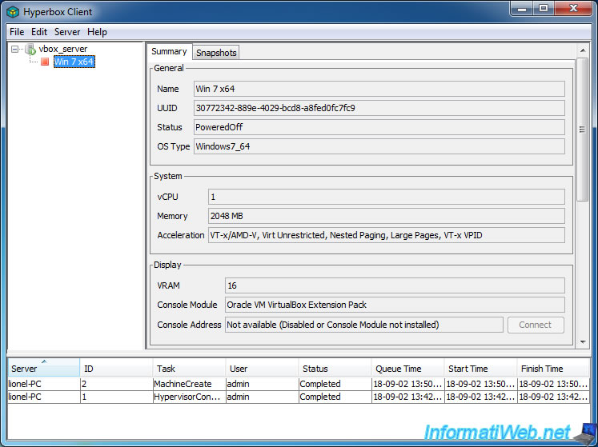Sort tasks by Task column header
598x447 pixels.
[x=189, y=369]
